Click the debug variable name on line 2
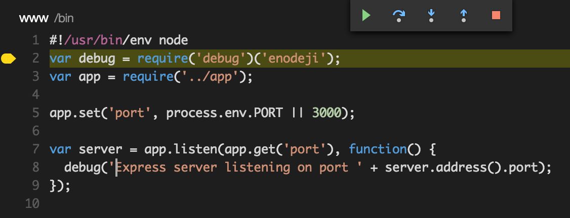 97,59
